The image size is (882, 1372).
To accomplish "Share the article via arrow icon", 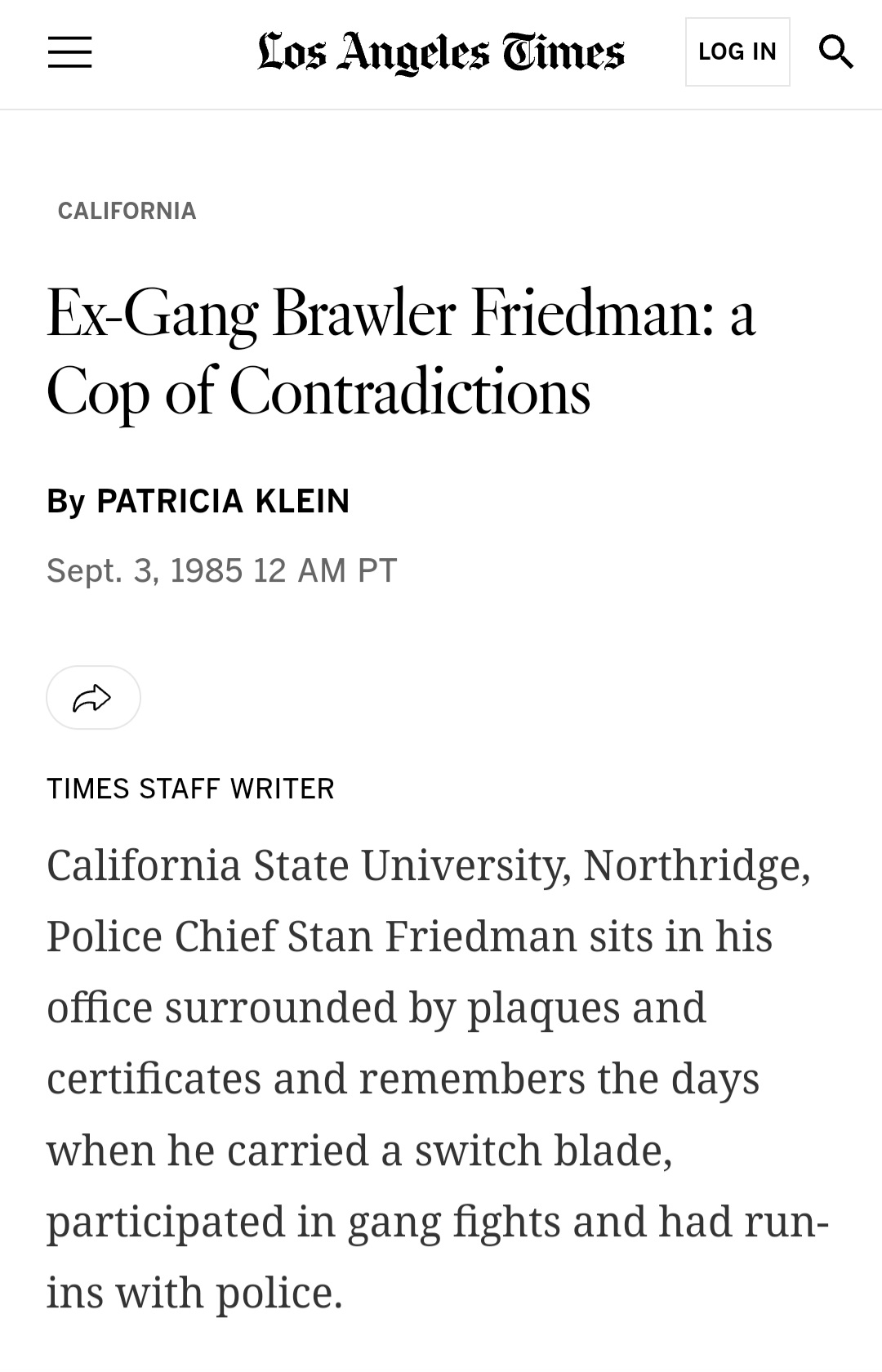I will (x=93, y=698).
